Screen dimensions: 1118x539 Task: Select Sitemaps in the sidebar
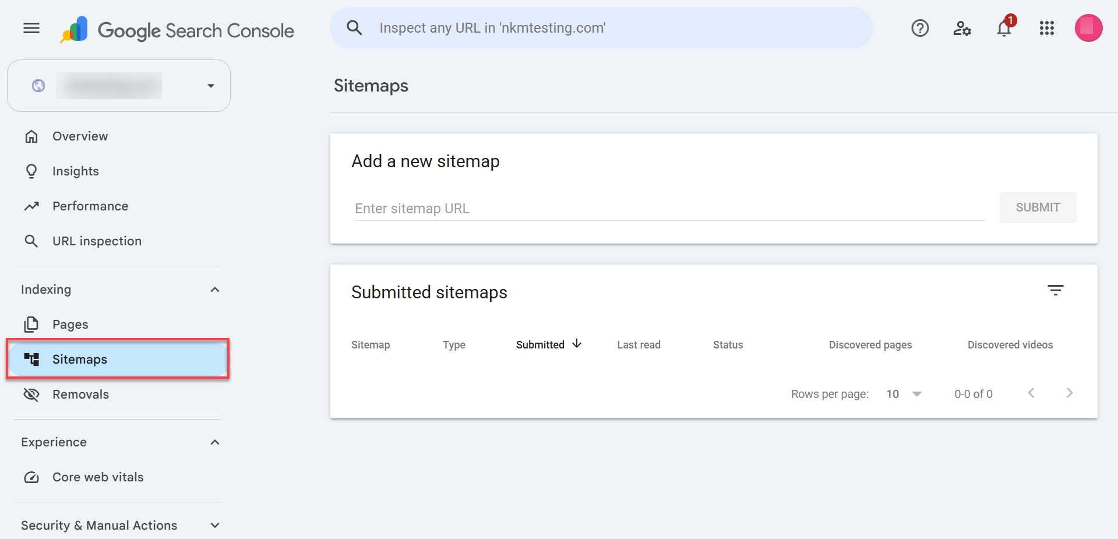[x=119, y=360]
